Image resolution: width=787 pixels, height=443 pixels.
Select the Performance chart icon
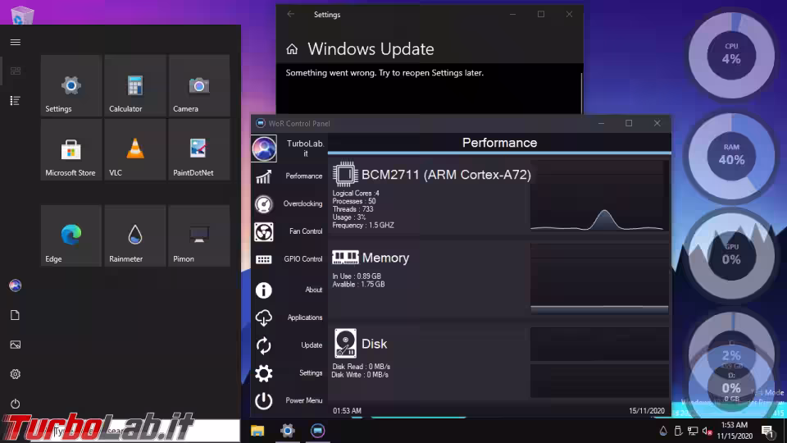click(x=264, y=176)
